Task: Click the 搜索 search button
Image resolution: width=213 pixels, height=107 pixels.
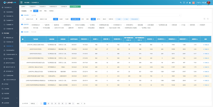Action: (x=118, y=19)
